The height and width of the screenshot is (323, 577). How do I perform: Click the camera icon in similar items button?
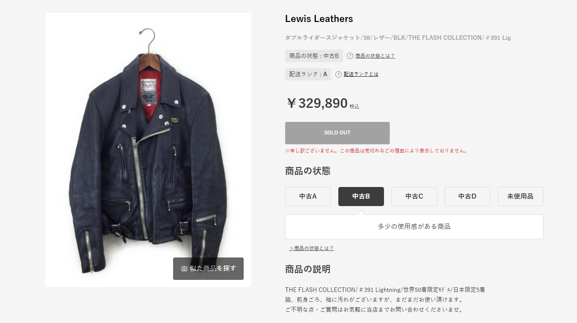184,269
